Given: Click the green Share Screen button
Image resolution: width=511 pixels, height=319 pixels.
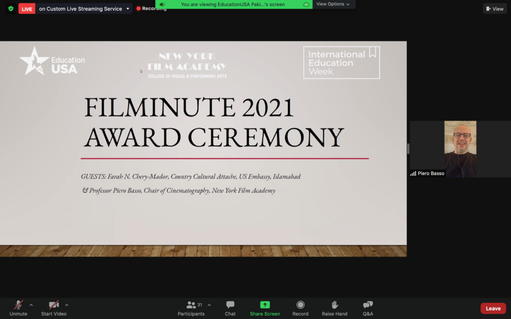Looking at the screenshot, I should coord(264,308).
